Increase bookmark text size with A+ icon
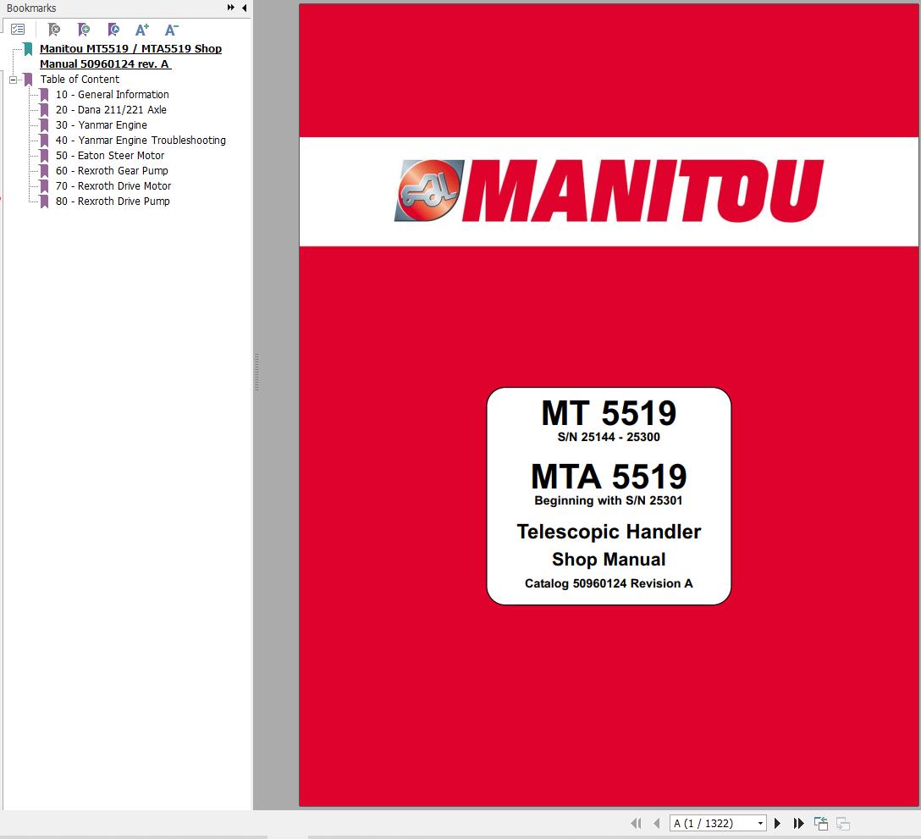This screenshot has height=839, width=921. [x=141, y=30]
